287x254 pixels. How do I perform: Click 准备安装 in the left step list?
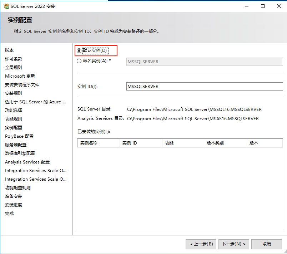(14, 196)
